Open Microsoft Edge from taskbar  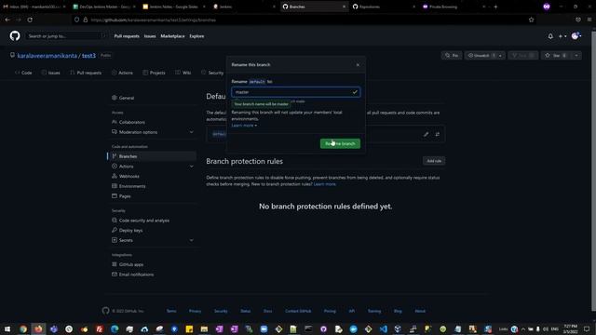point(115,328)
